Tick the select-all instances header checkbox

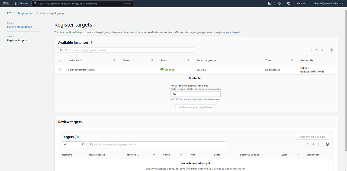click(x=59, y=60)
